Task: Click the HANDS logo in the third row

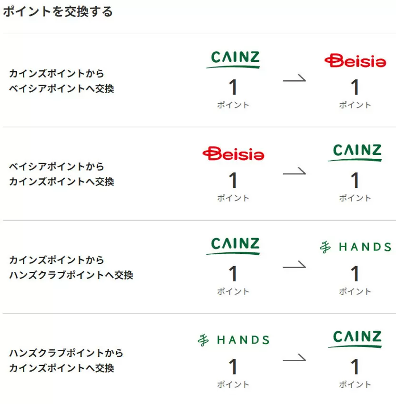Action: click(356, 247)
